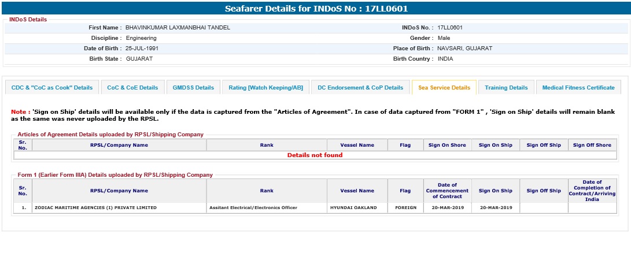Screen dimensions: 631x253
Task: Click the Sign On Shore column header
Action: [447, 145]
